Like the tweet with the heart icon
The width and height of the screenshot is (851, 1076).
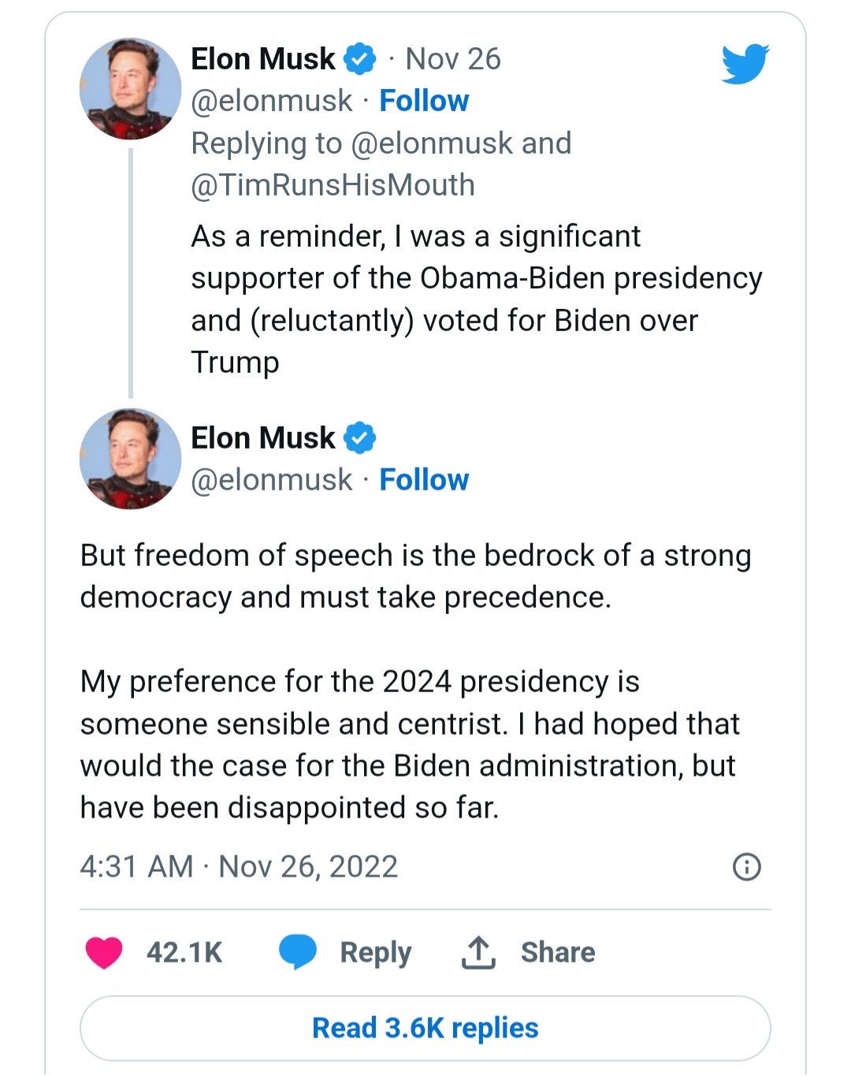104,952
